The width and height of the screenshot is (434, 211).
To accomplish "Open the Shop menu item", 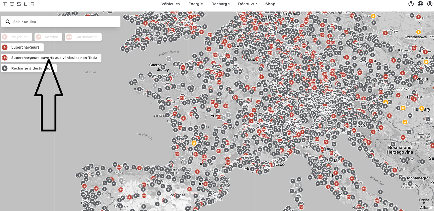I will coord(270,4).
